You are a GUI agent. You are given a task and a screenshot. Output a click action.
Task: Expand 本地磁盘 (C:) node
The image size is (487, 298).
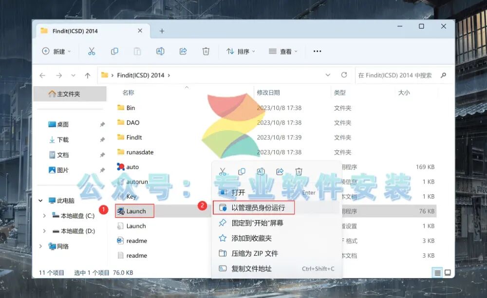[44, 216]
